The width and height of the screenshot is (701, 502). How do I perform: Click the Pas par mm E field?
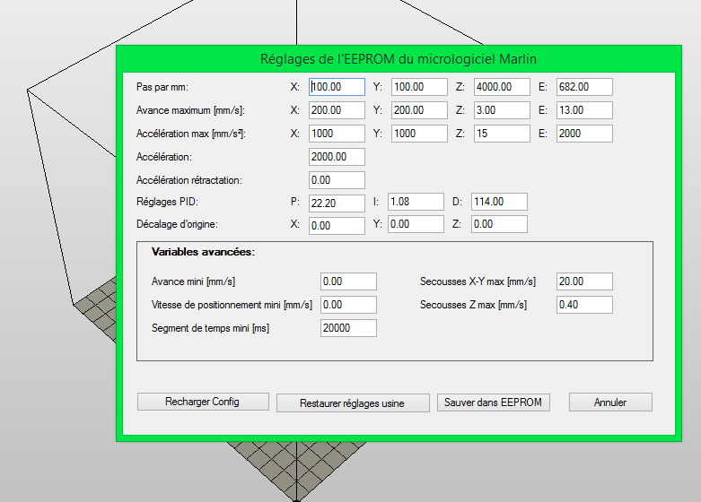(584, 87)
